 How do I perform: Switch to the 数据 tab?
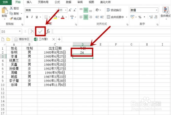pos(69,2)
